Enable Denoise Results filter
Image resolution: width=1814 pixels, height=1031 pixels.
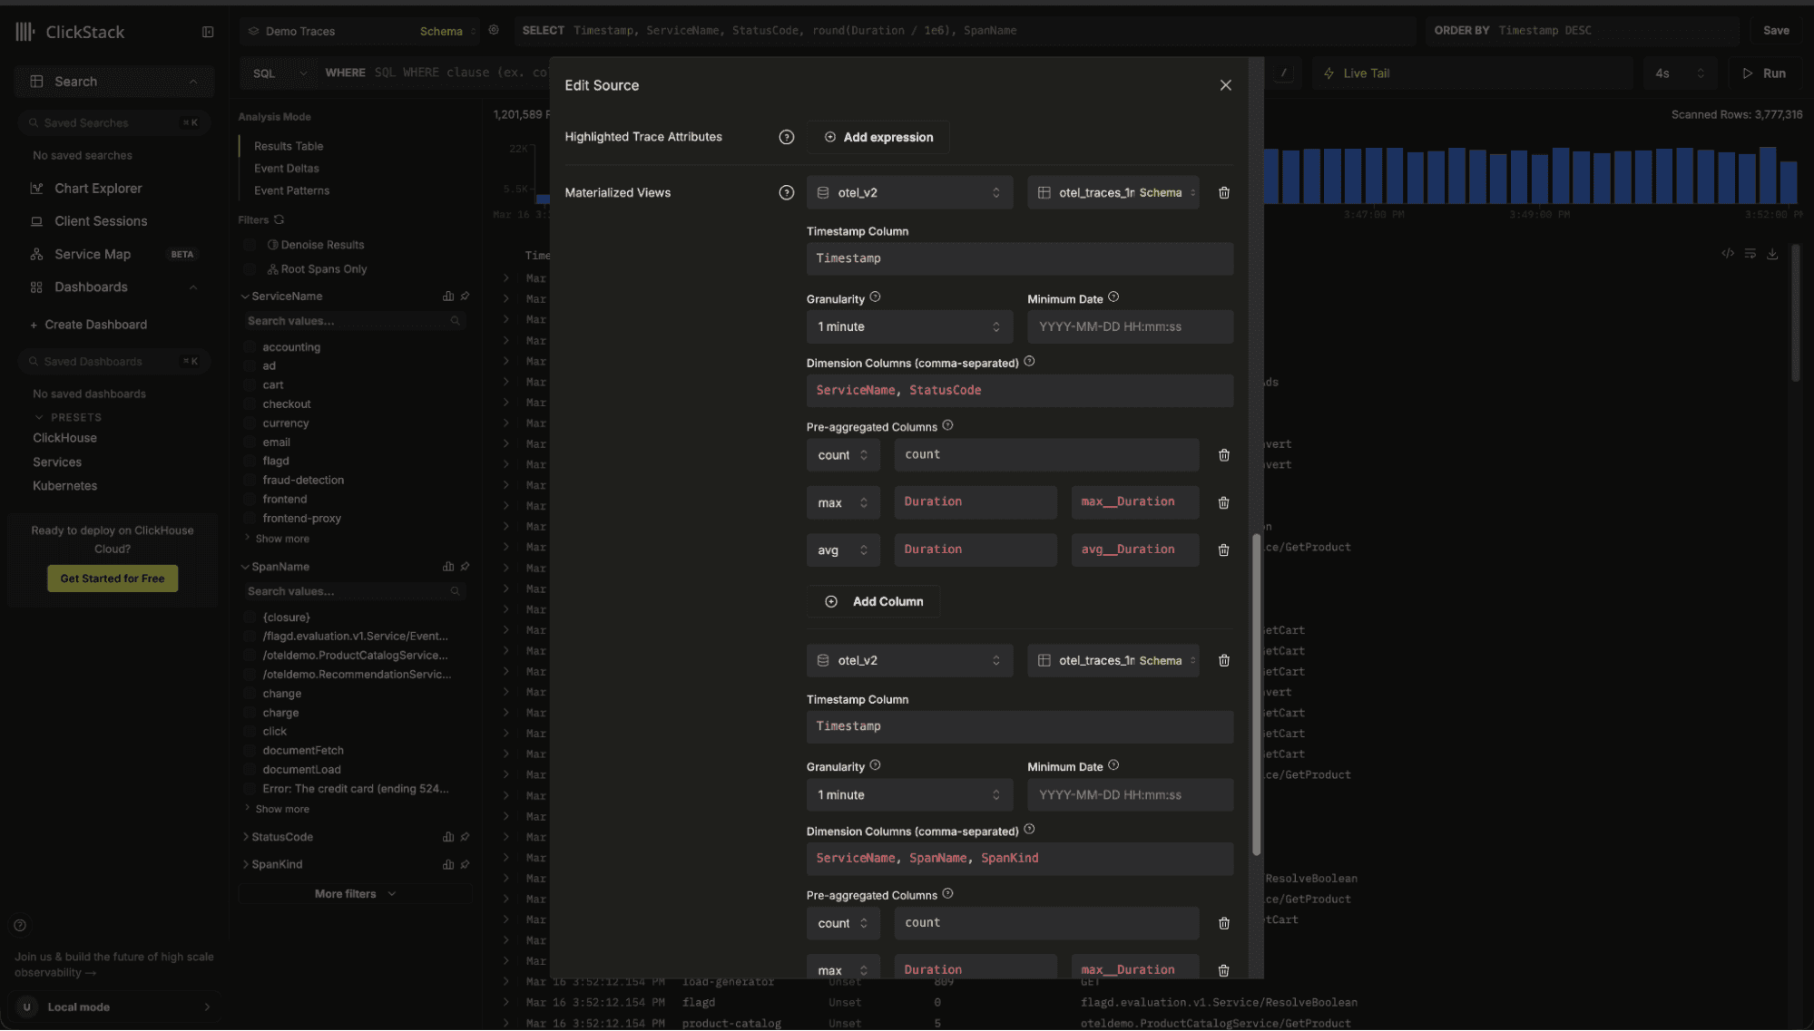[x=250, y=245]
